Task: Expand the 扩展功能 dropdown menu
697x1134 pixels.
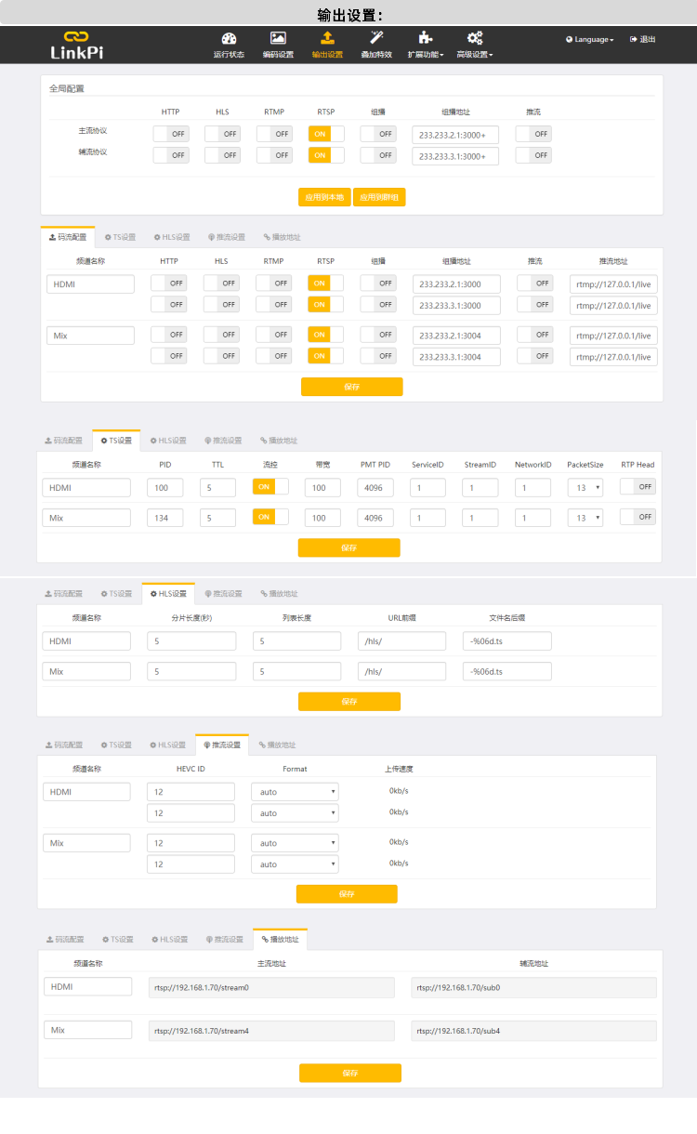Action: pyautogui.click(x=426, y=54)
